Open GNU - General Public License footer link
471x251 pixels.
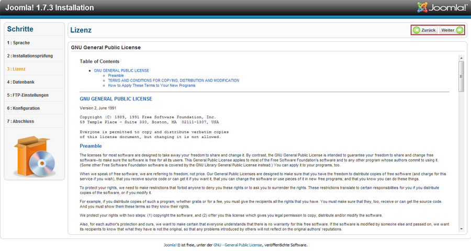pos(238,245)
